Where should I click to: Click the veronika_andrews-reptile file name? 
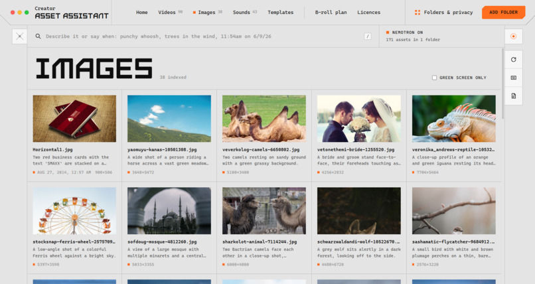pos(453,149)
